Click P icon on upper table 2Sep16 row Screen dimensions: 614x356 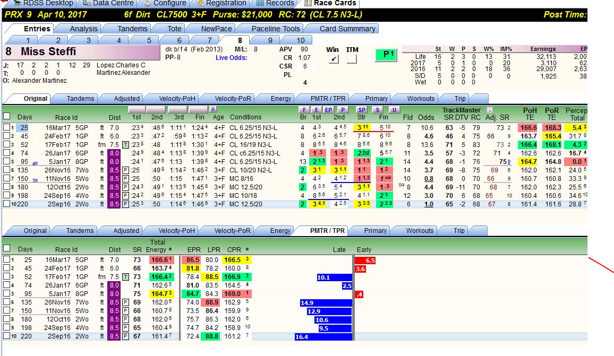126,204
